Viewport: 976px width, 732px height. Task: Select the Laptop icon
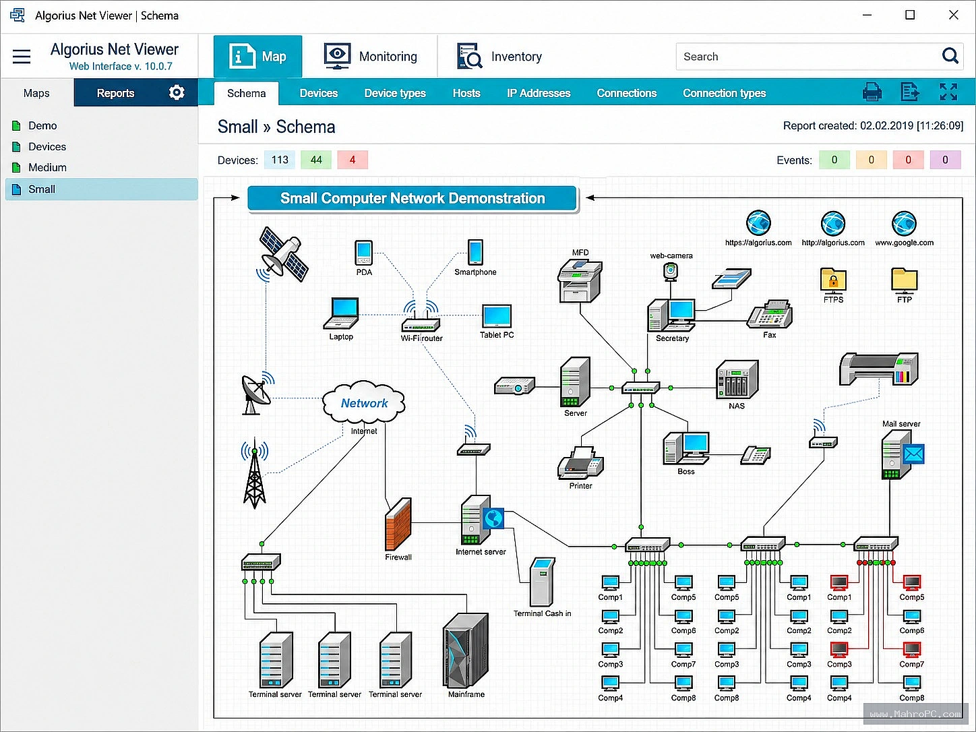coord(341,313)
